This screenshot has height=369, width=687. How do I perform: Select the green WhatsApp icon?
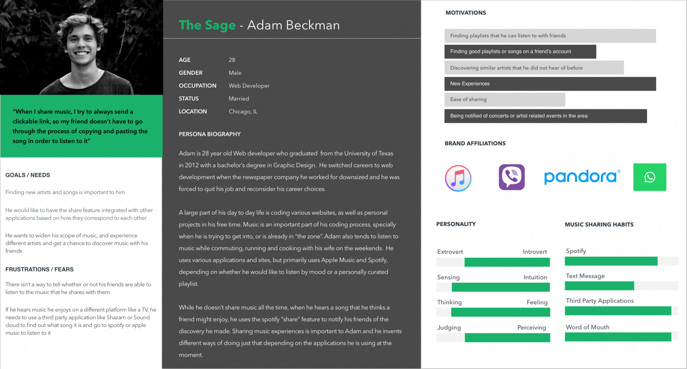click(650, 177)
